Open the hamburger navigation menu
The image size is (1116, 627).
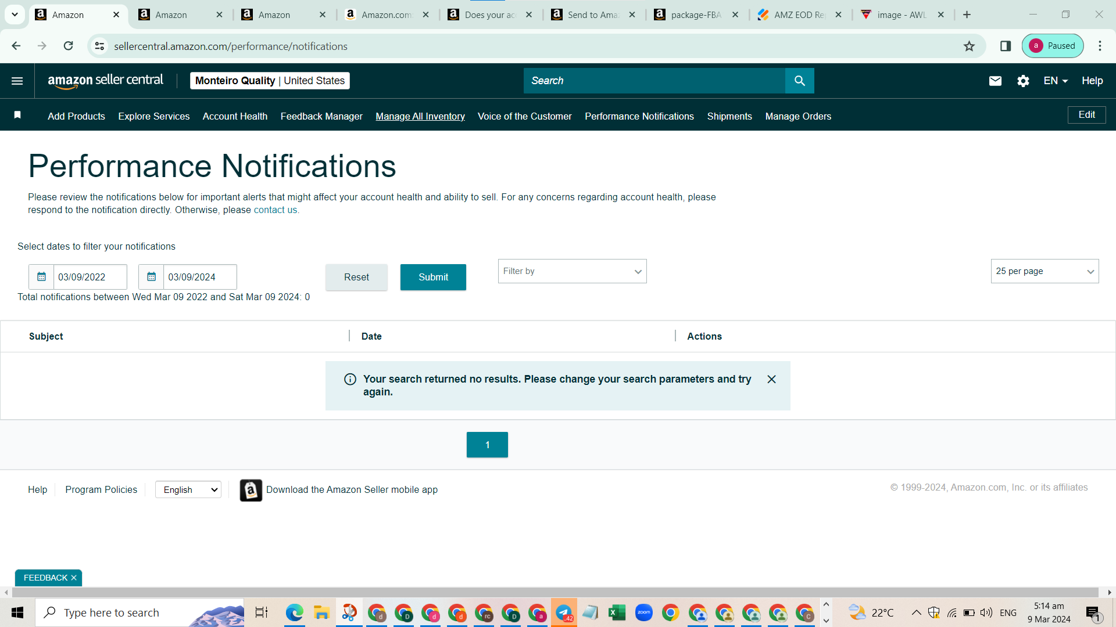coord(17,81)
